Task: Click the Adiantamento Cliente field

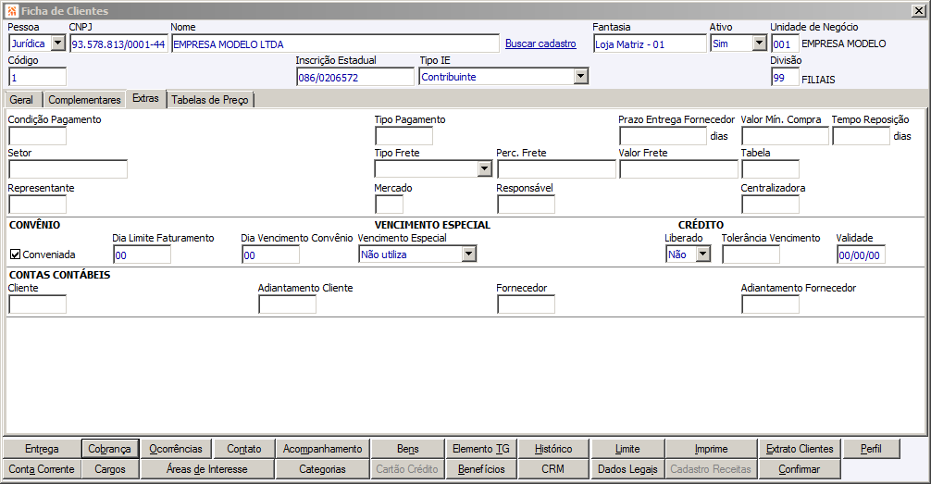Action: click(288, 304)
